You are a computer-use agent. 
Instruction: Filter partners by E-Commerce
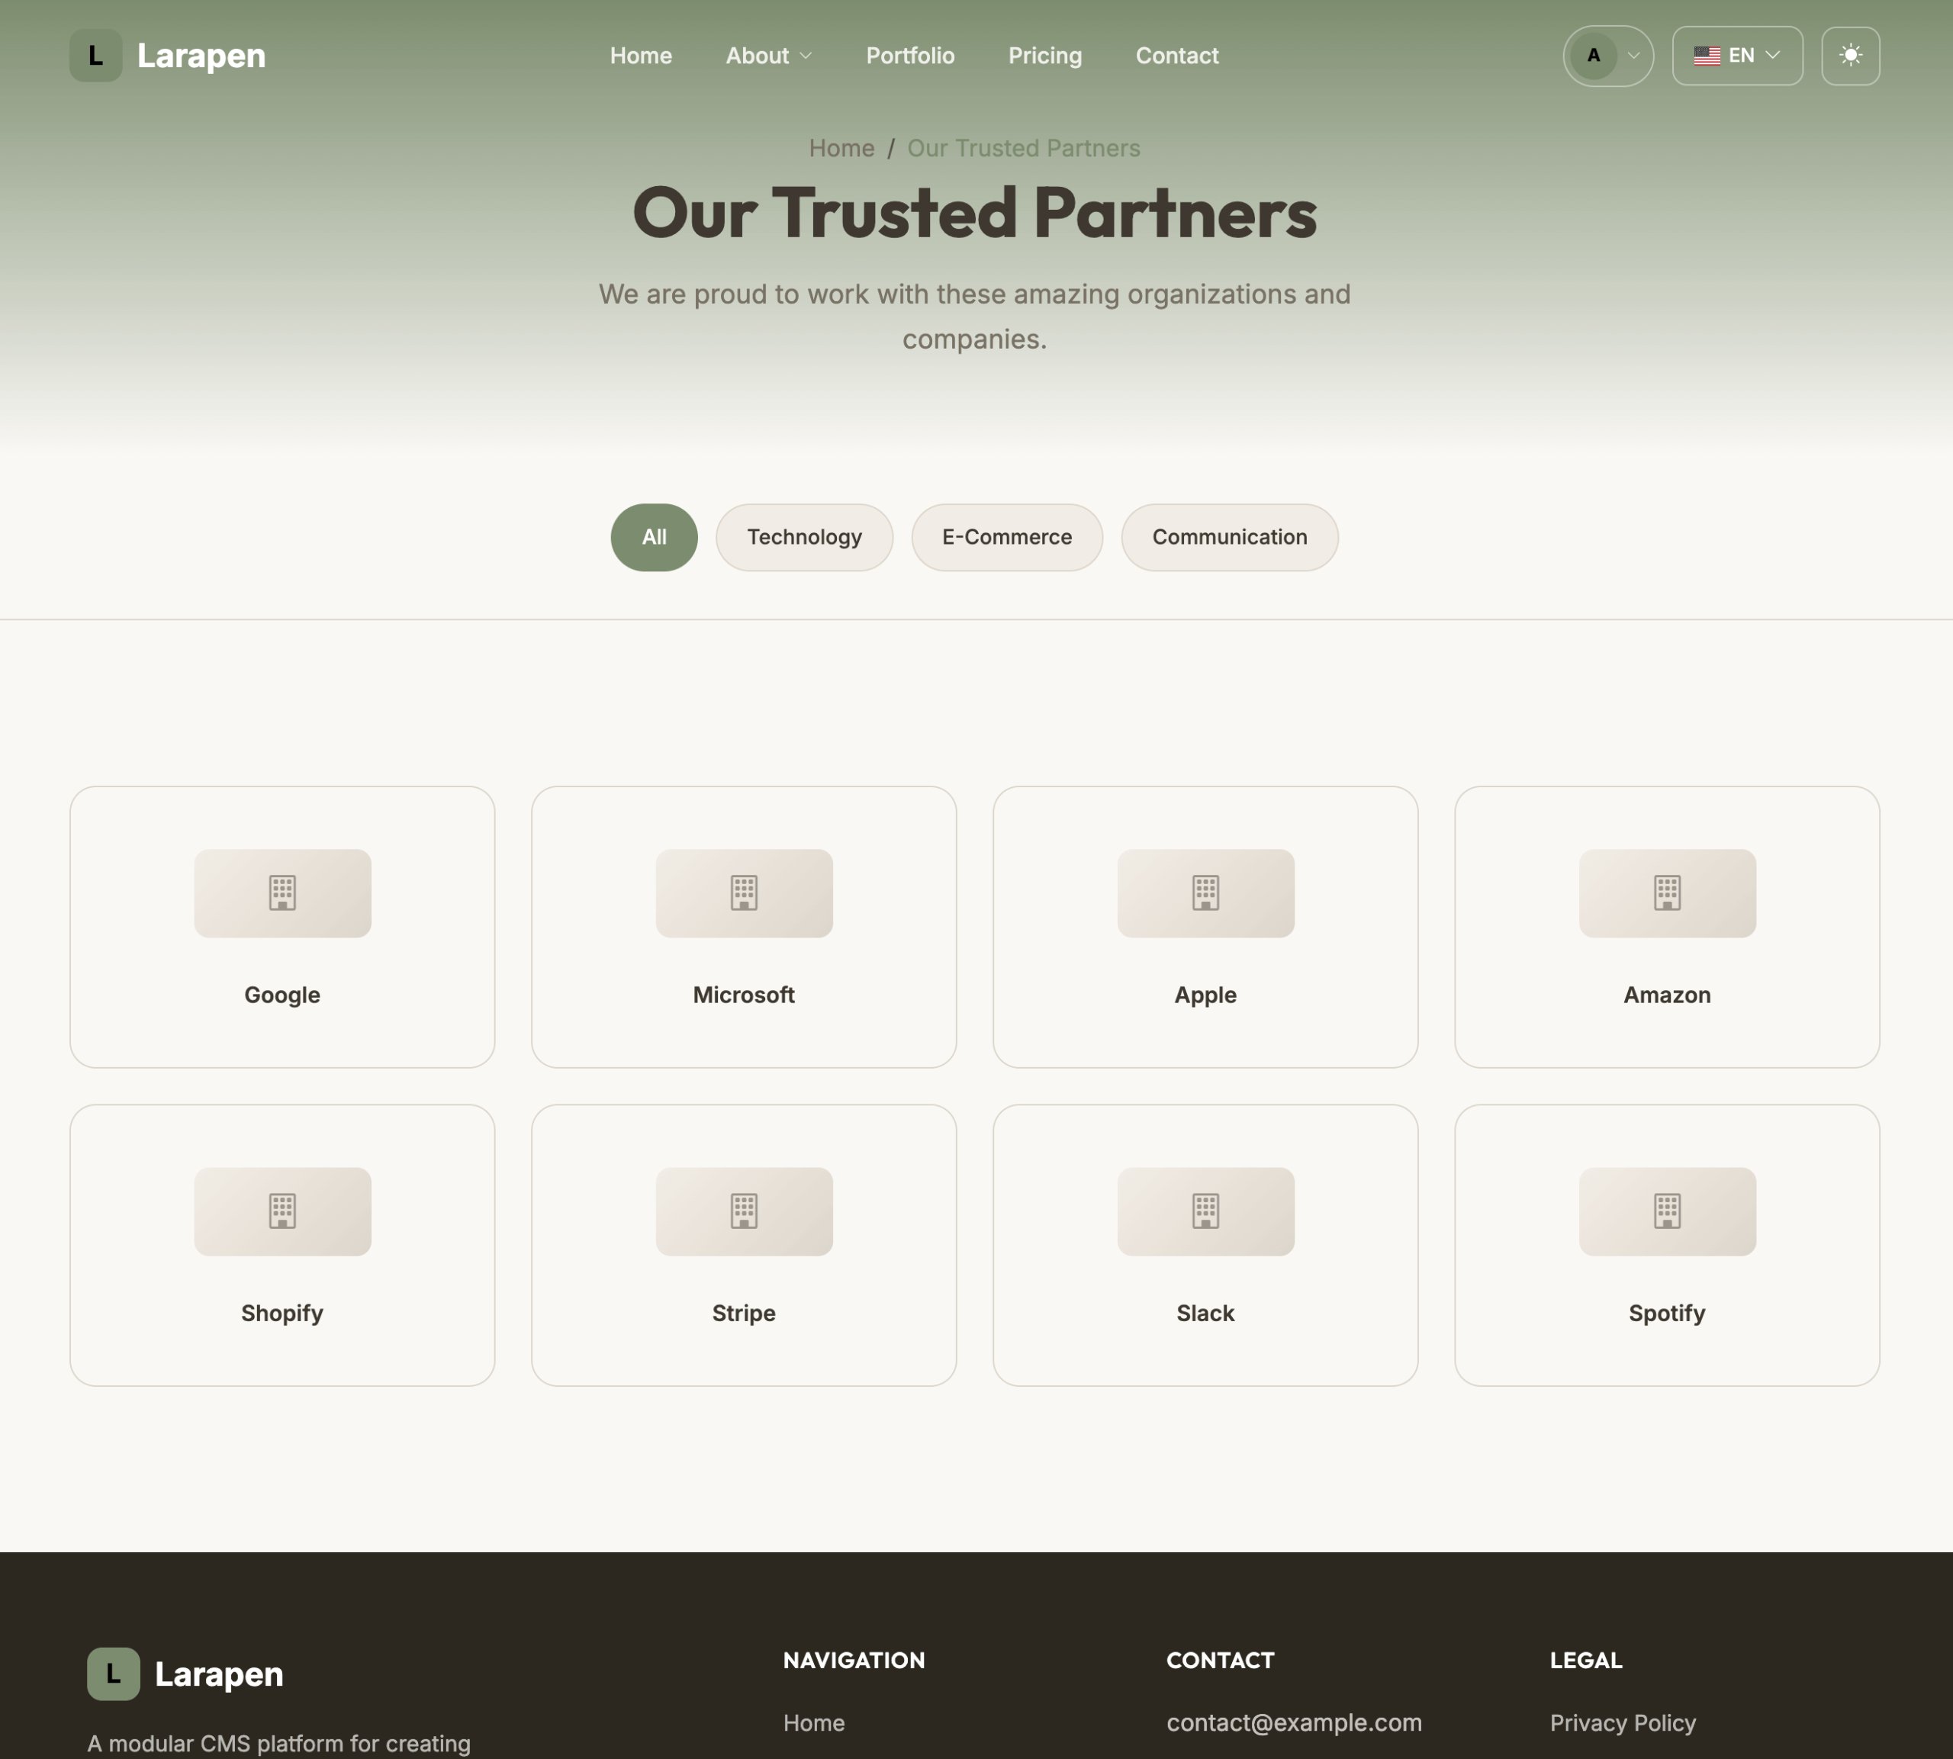[1006, 537]
